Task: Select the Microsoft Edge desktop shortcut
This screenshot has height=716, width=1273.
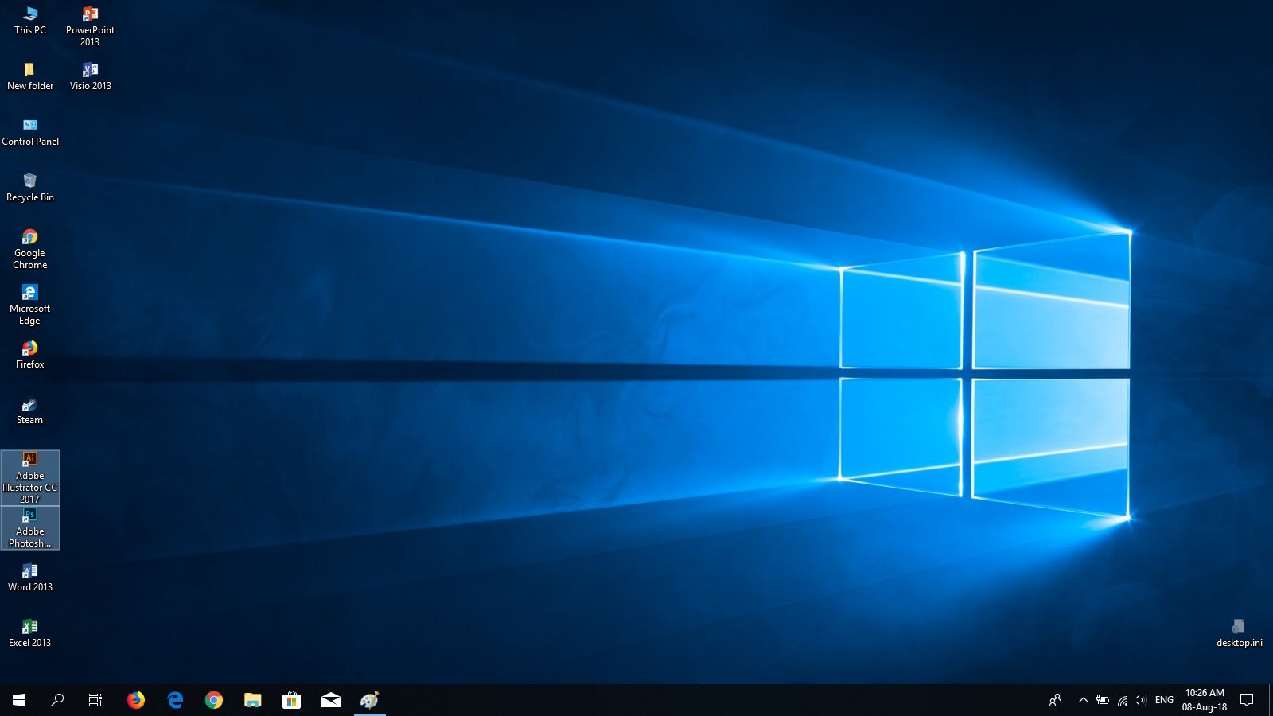Action: [30, 305]
